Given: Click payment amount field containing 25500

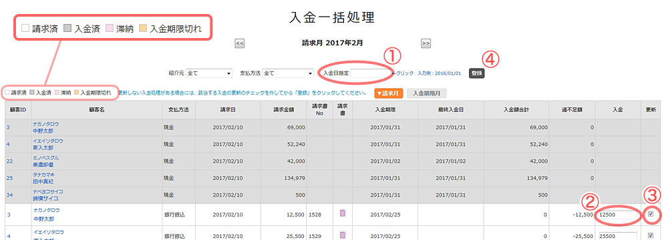Looking at the screenshot, I should coord(618,236).
